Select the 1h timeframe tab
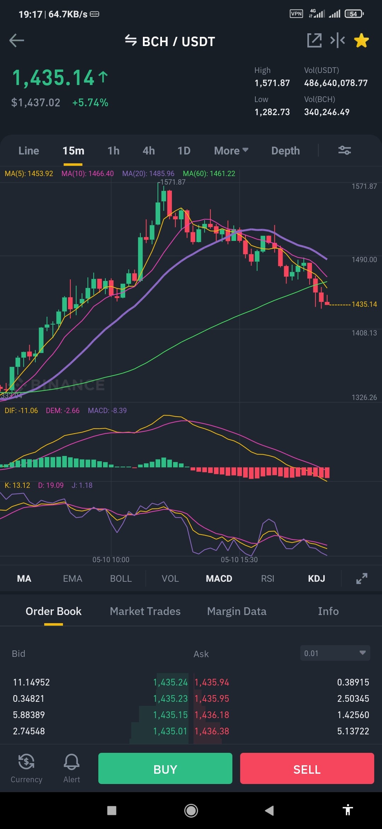Viewport: 382px width, 829px height. (x=114, y=151)
